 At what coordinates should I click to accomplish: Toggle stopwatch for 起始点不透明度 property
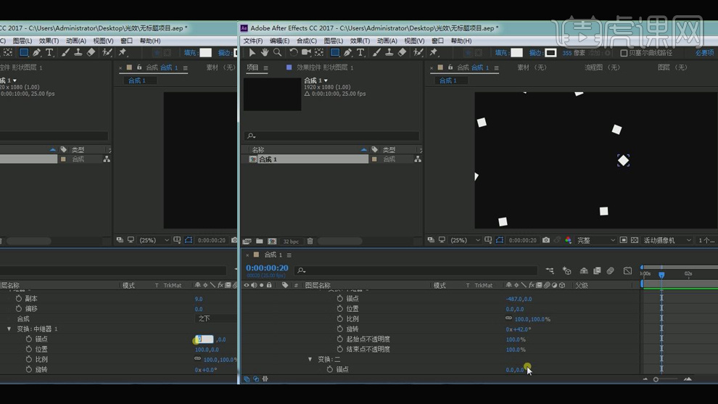(x=340, y=339)
